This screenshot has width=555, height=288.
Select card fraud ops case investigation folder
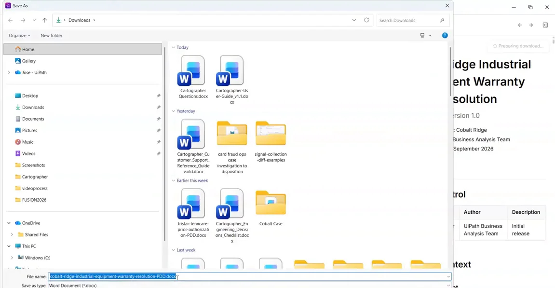(x=232, y=147)
